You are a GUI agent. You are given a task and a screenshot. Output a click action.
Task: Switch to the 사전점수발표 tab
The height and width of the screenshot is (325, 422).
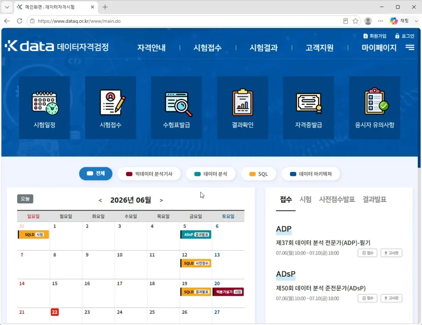(337, 199)
